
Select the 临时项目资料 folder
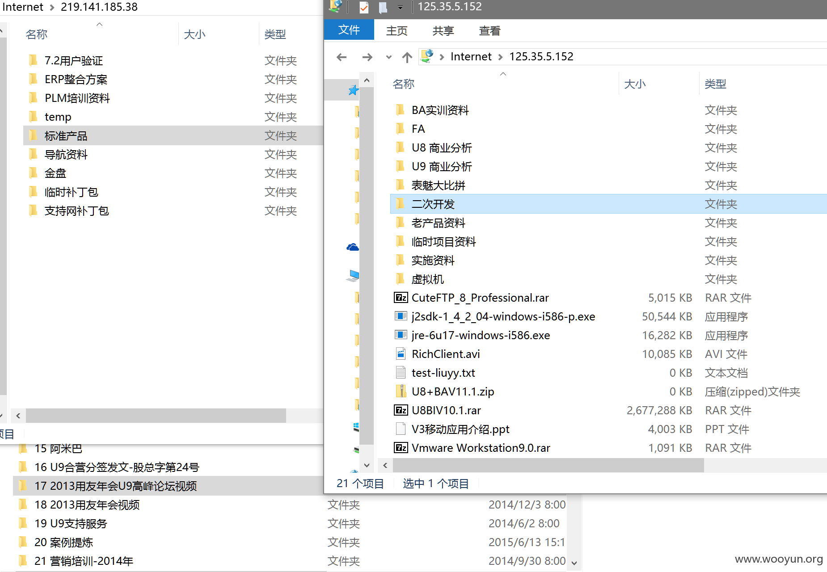tap(443, 242)
